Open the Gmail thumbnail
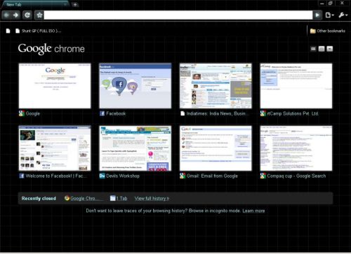 point(216,148)
